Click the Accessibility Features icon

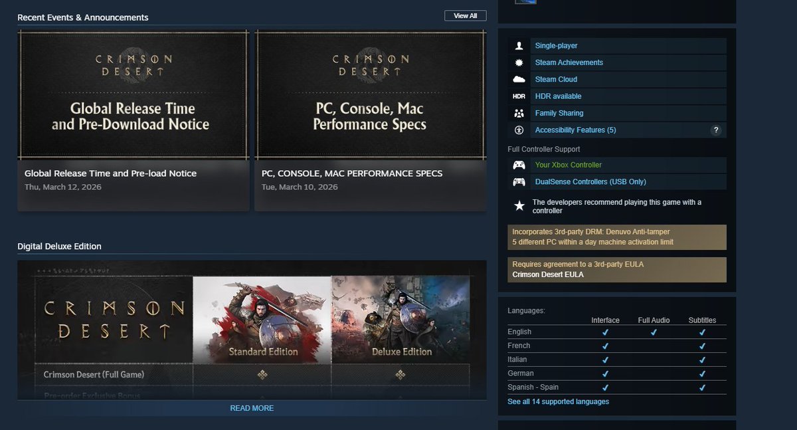pos(519,130)
